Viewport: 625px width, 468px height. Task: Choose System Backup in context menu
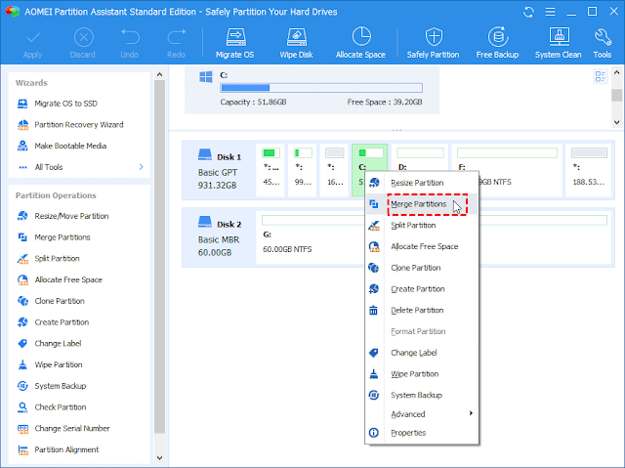422,395
